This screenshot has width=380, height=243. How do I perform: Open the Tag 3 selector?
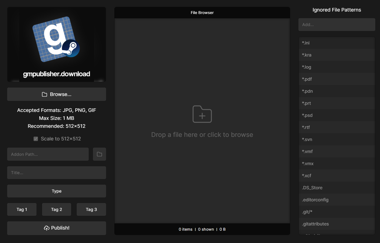[91, 210]
